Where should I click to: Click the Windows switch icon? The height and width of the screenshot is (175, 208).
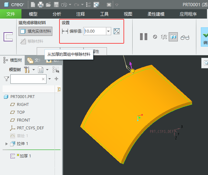click(x=96, y=5)
